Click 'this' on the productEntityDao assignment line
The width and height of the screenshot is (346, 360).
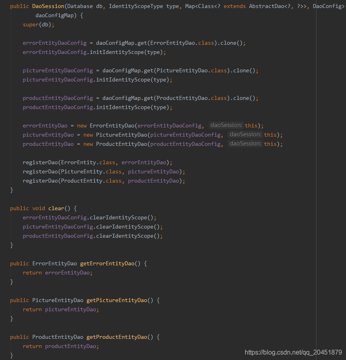tap(270, 144)
